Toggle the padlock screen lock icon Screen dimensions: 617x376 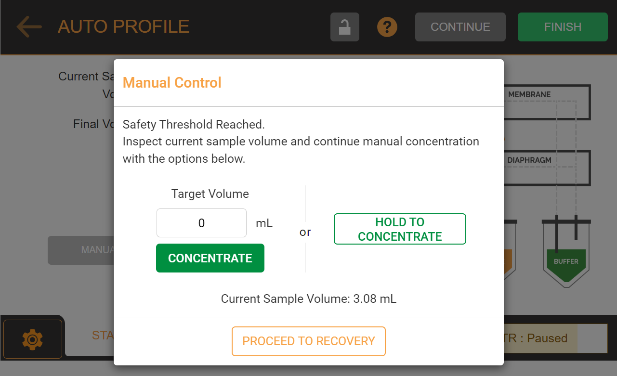click(345, 27)
